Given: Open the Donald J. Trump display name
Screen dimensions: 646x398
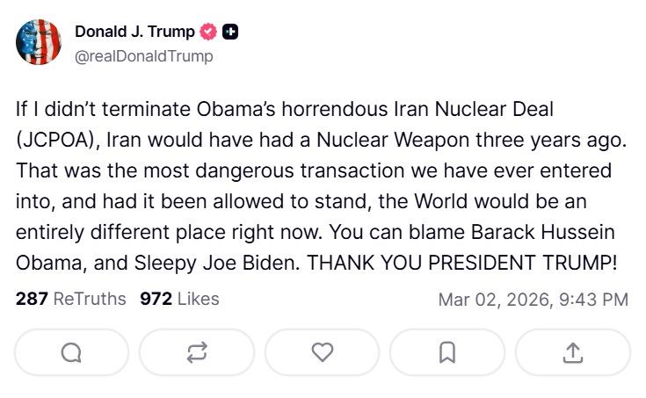Looking at the screenshot, I should click(134, 33).
